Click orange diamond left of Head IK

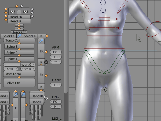click(6, 20)
